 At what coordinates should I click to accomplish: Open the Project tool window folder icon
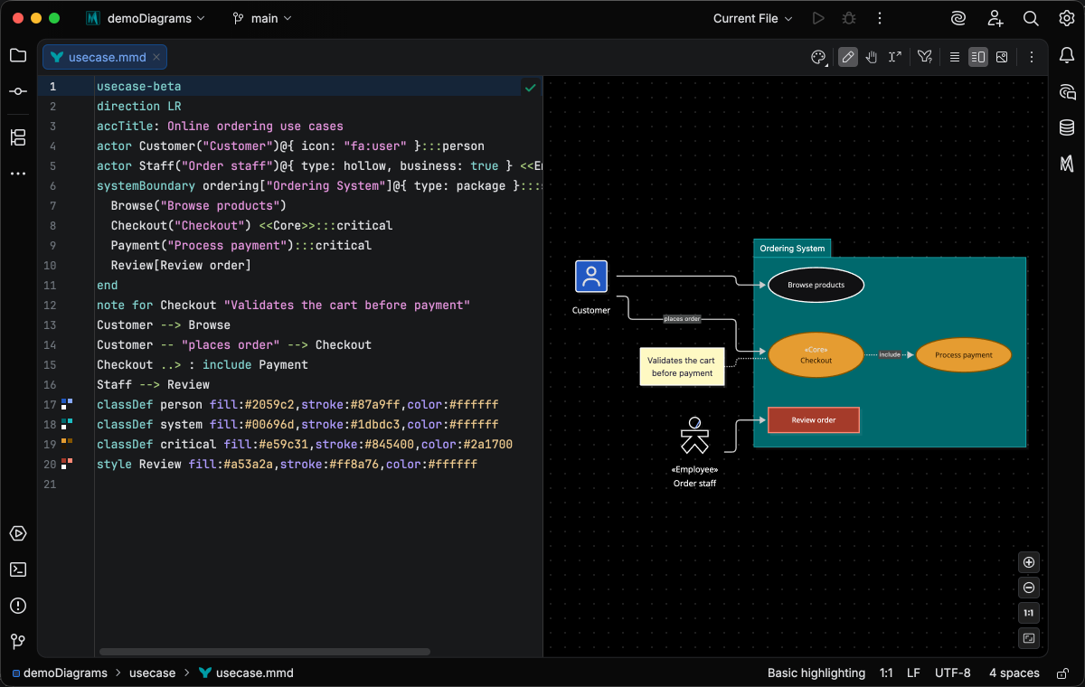[18, 55]
